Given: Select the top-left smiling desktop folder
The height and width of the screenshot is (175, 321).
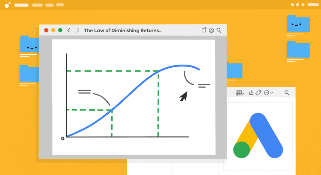Looking at the screenshot, I should pyautogui.click(x=30, y=45).
